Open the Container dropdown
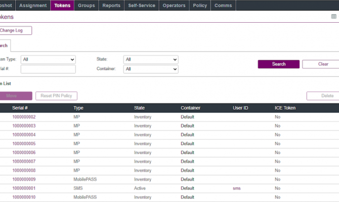The height and width of the screenshot is (202, 339). [151, 69]
